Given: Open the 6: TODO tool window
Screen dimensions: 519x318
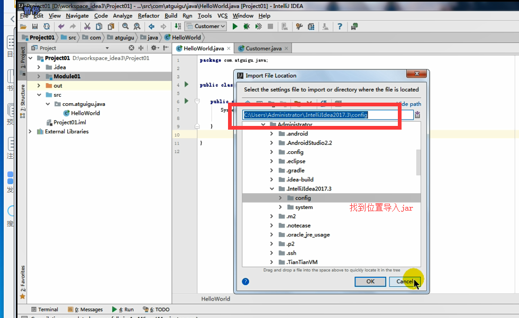Looking at the screenshot, I should pos(156,310).
